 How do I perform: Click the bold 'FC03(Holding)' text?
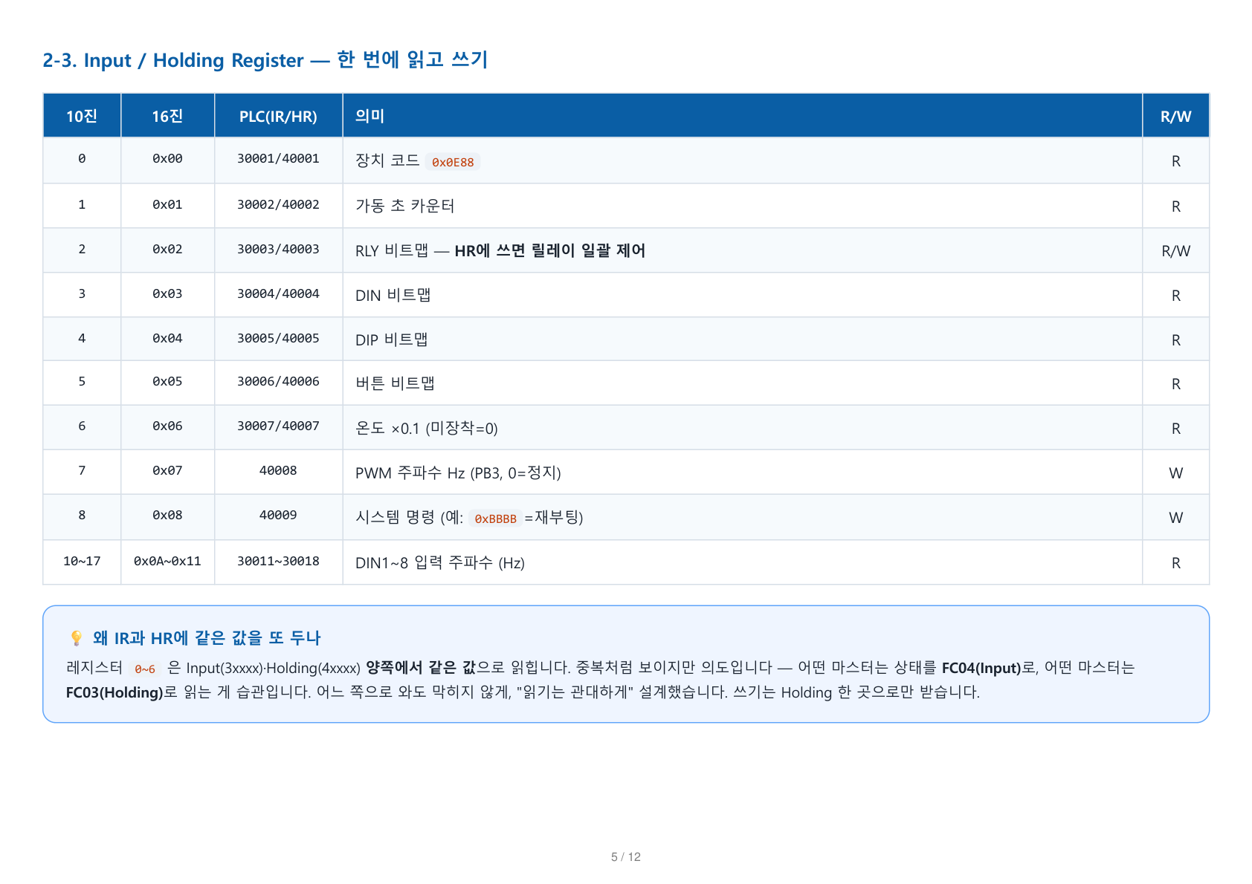pos(114,692)
